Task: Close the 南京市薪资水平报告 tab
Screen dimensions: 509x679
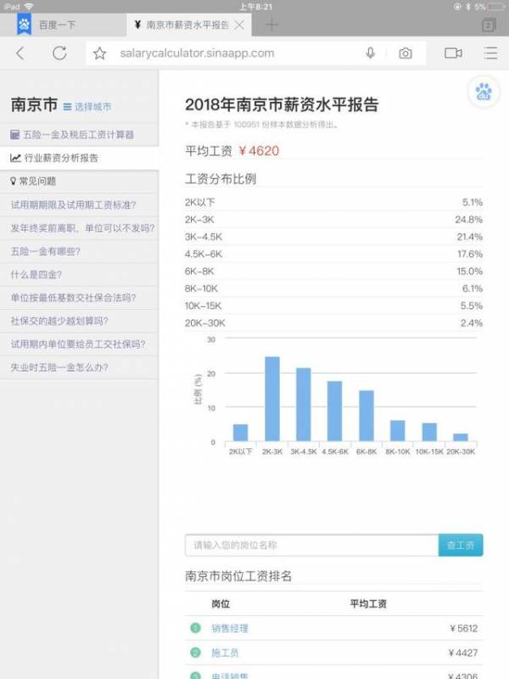Action: (239, 25)
